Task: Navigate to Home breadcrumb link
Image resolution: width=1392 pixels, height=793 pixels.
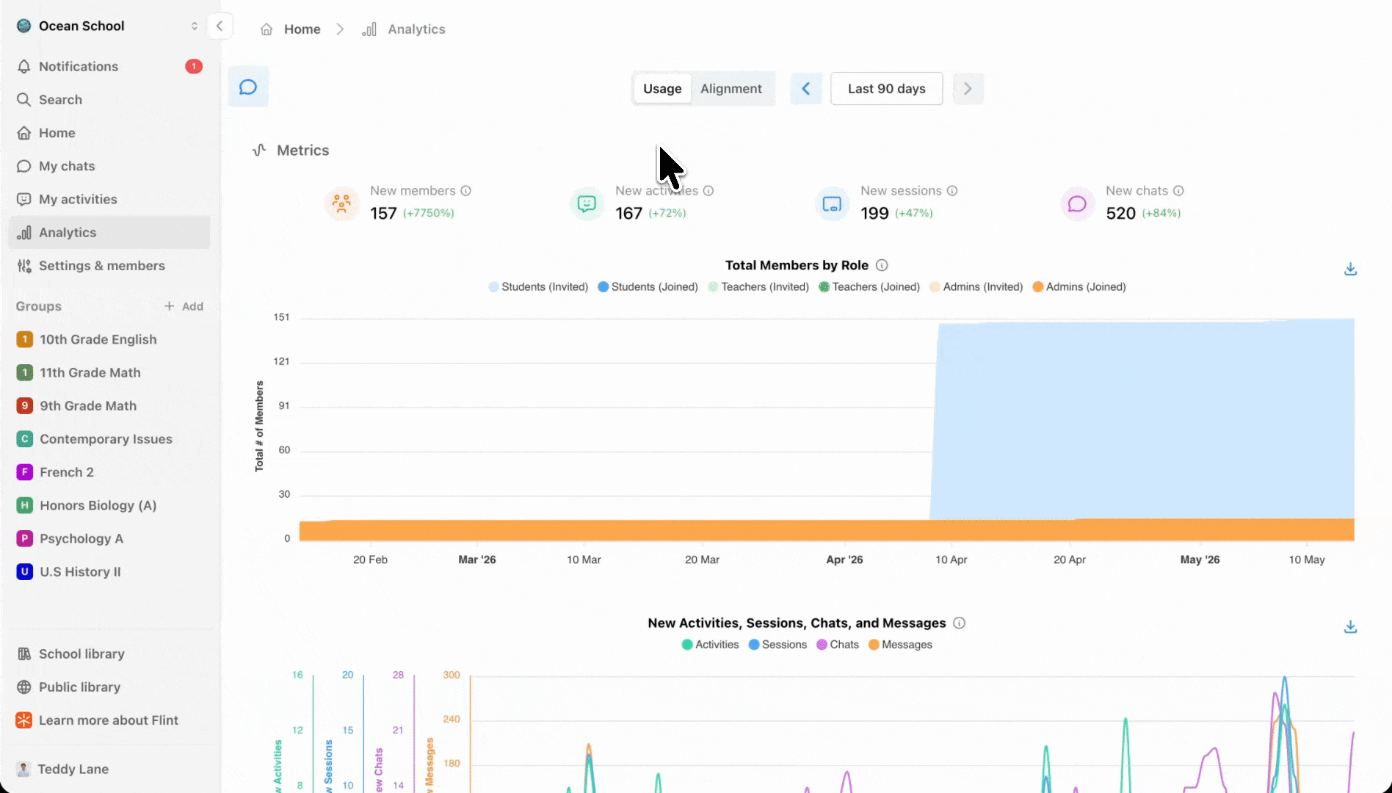Action: tap(302, 29)
